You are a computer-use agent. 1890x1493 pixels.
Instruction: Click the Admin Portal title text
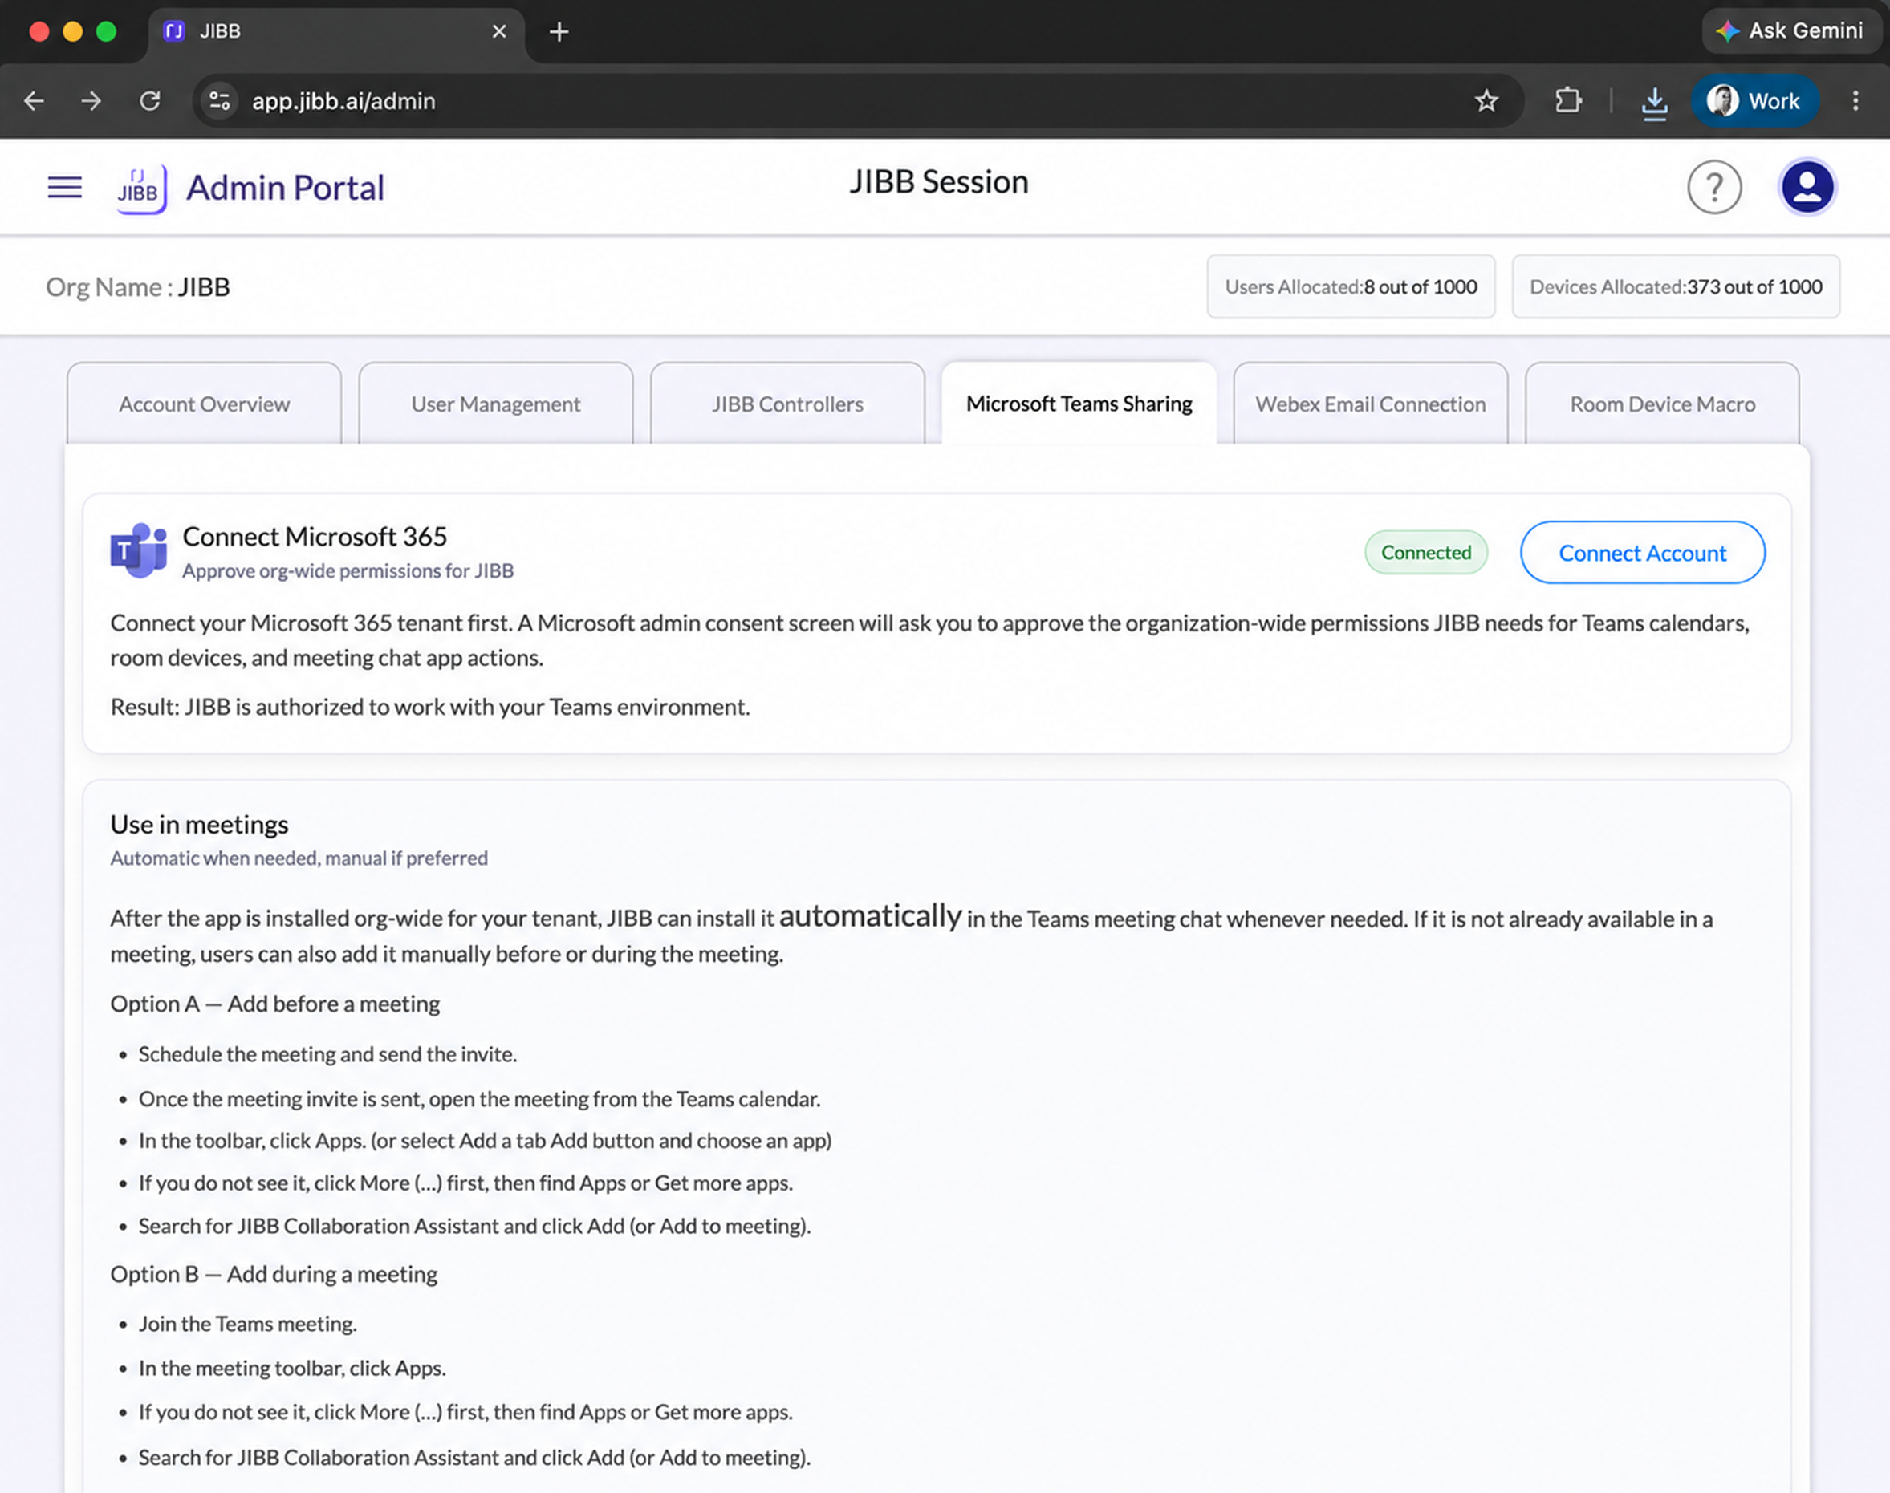click(285, 188)
